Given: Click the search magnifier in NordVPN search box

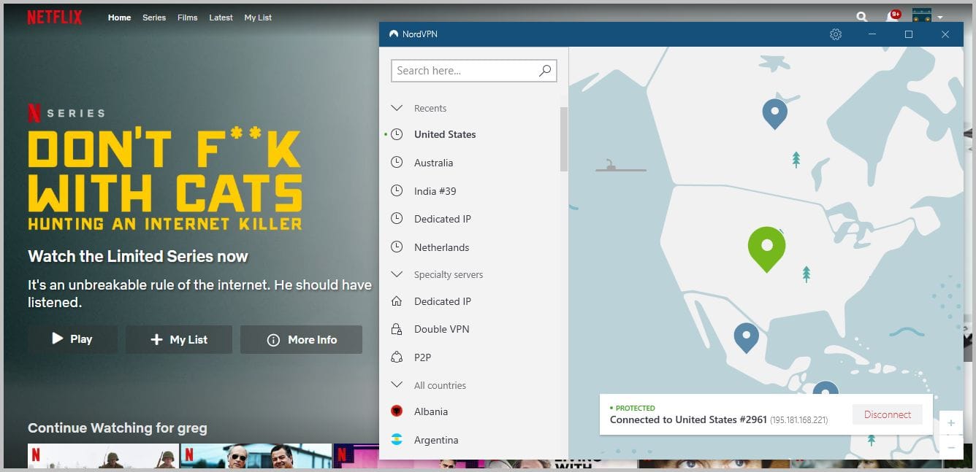Looking at the screenshot, I should pos(544,71).
